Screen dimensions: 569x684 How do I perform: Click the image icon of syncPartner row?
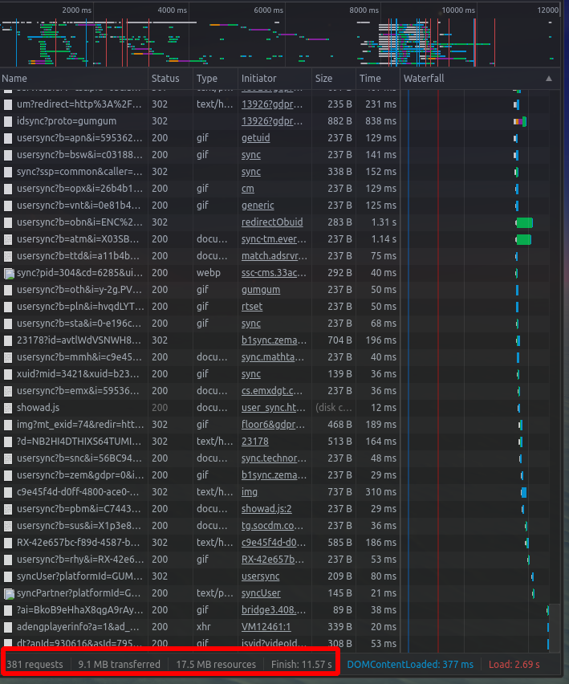tap(9, 594)
